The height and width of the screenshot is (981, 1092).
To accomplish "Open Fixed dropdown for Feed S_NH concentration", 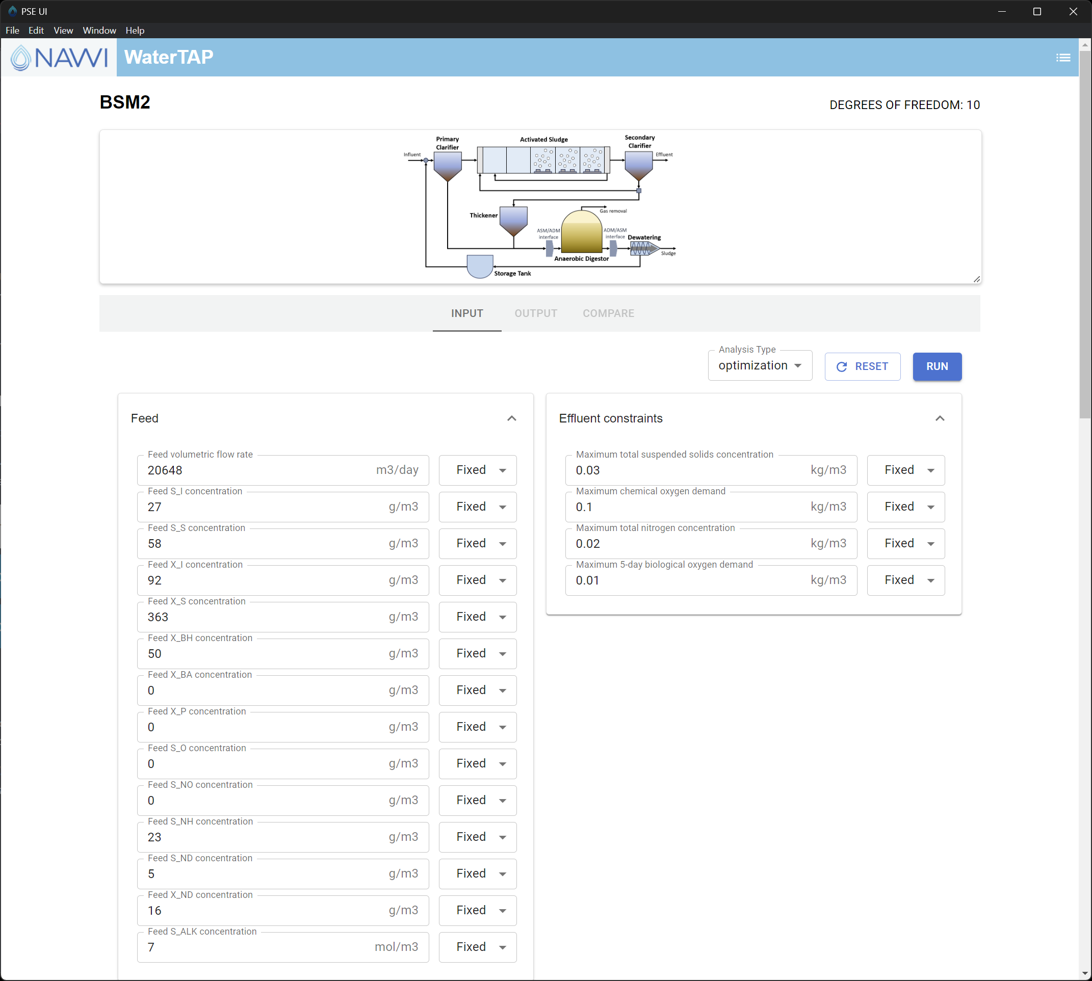I will (478, 837).
